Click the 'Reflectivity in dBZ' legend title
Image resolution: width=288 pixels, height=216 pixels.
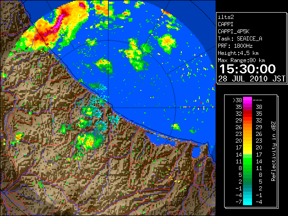(274, 151)
